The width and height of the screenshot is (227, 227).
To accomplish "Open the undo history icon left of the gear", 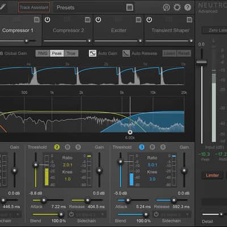I will (166, 7).
